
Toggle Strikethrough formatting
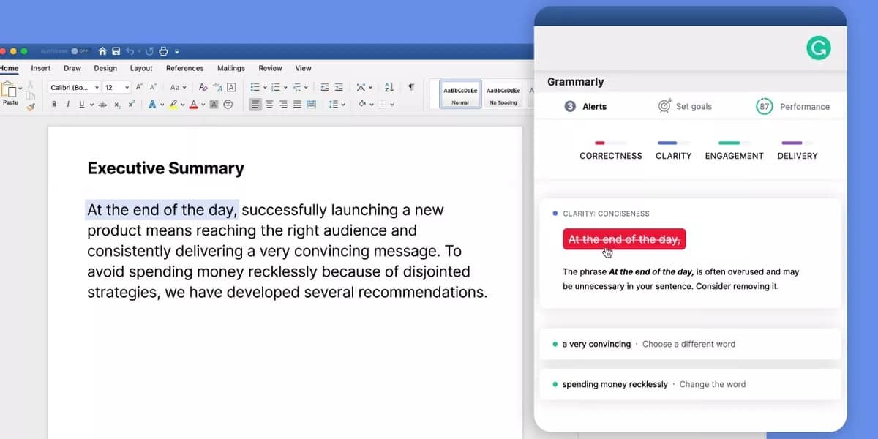pyautogui.click(x=102, y=105)
